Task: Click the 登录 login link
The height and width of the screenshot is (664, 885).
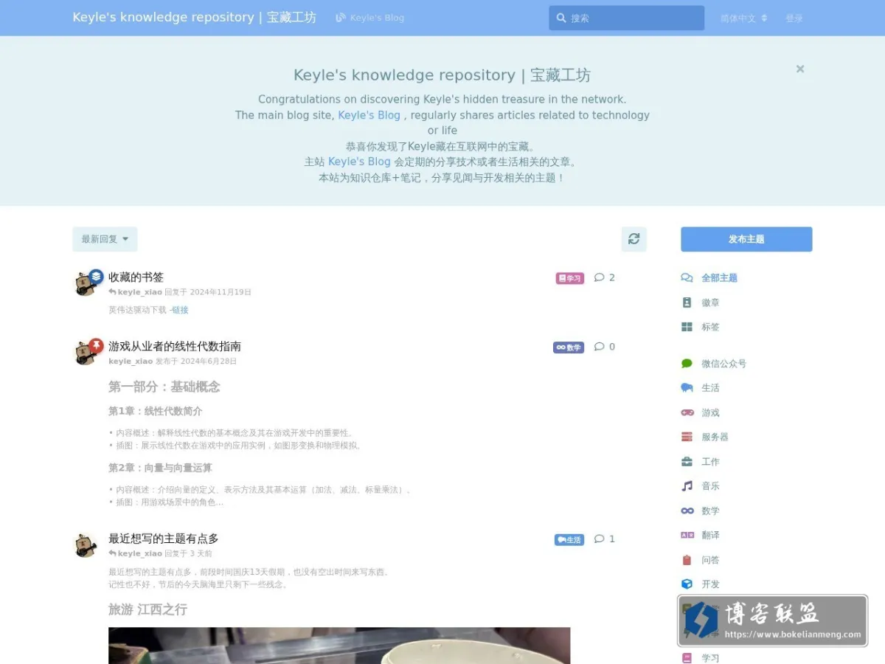Action: click(x=794, y=18)
